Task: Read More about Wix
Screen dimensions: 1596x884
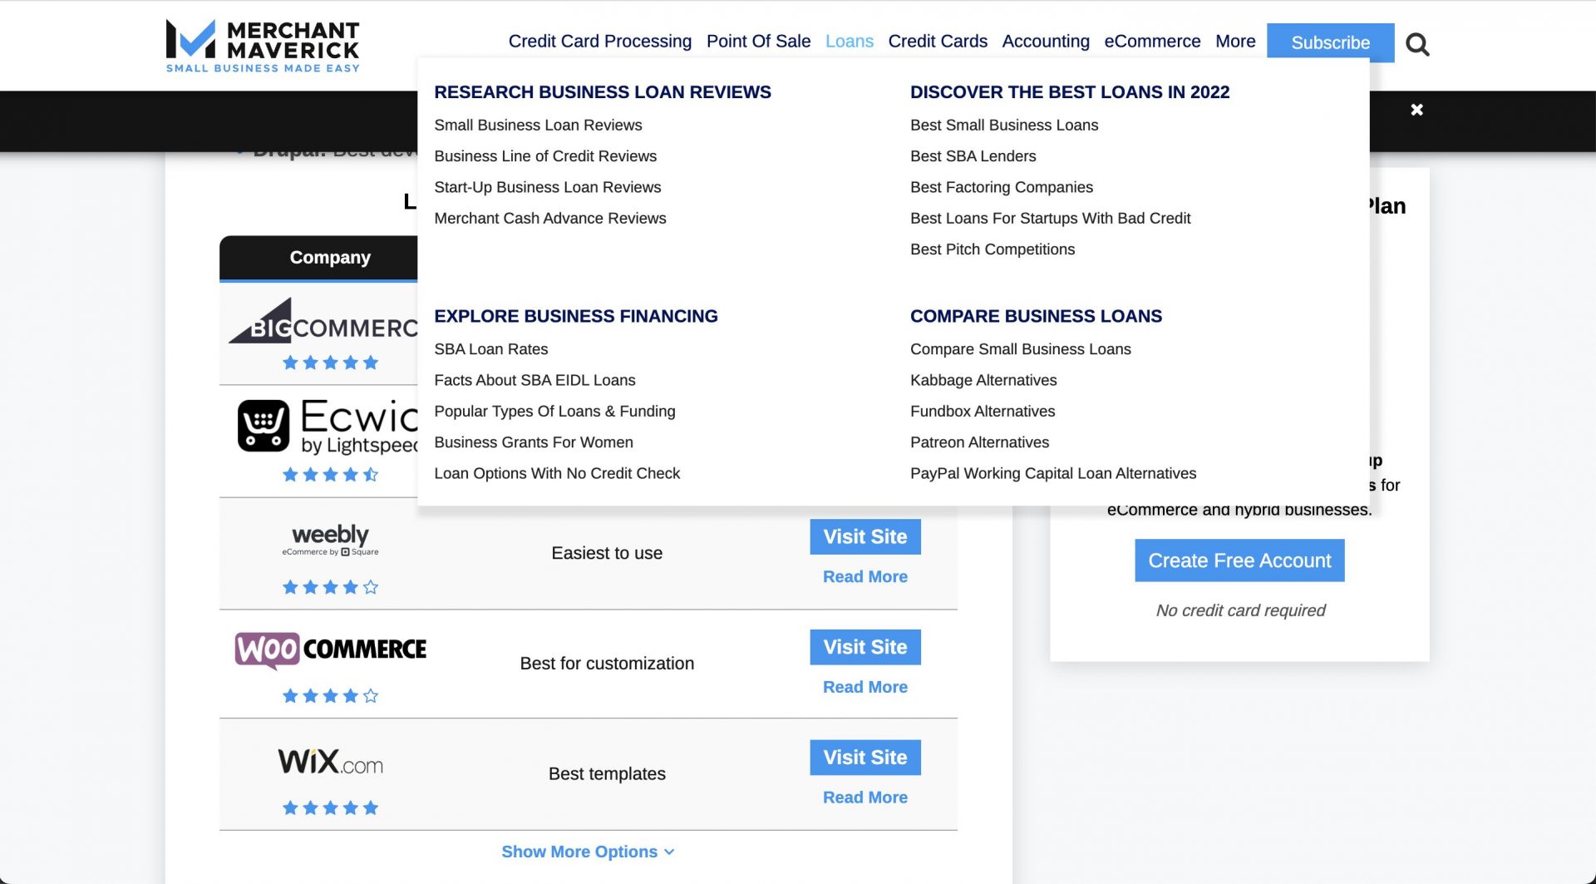Action: click(x=865, y=798)
